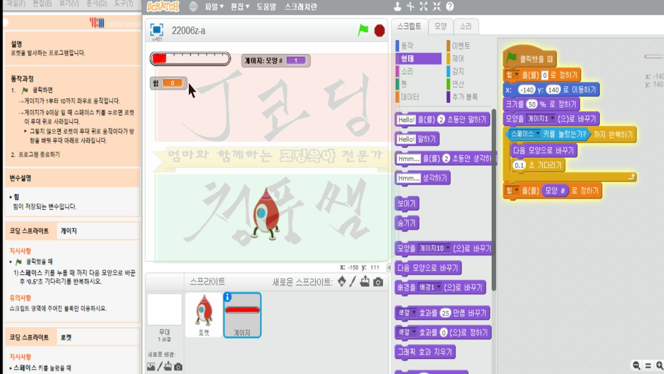
Task: Use the shrink sprite tool
Action: [436, 7]
